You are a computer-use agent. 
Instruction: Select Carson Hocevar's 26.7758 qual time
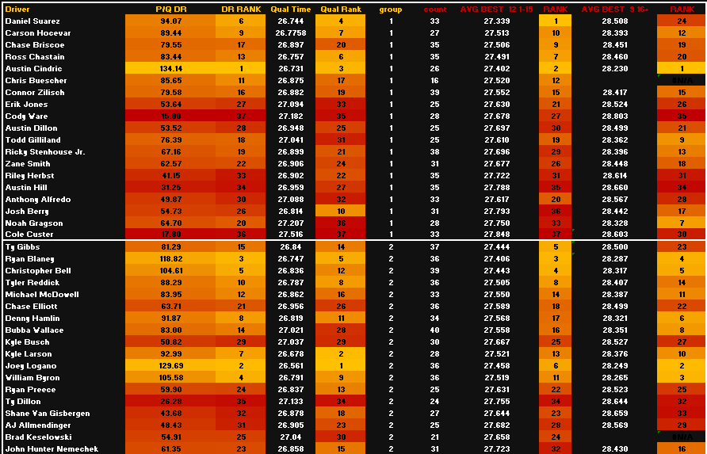pyautogui.click(x=291, y=33)
